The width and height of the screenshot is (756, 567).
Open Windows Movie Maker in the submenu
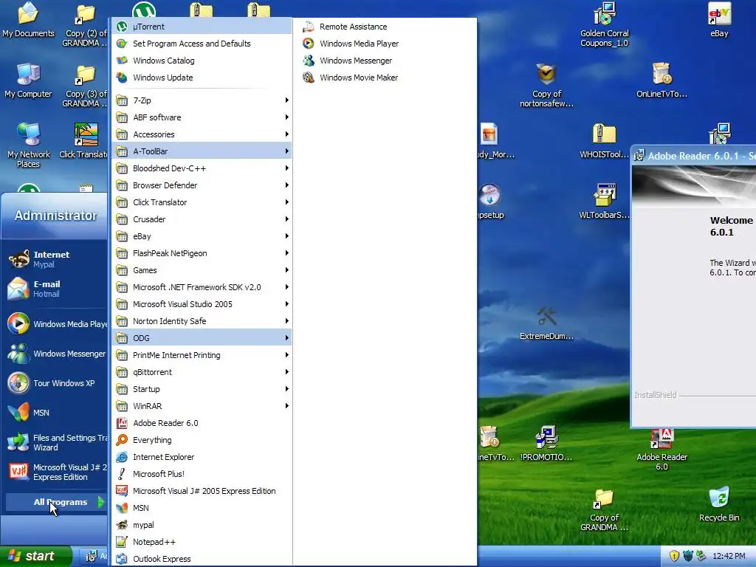coord(385,77)
